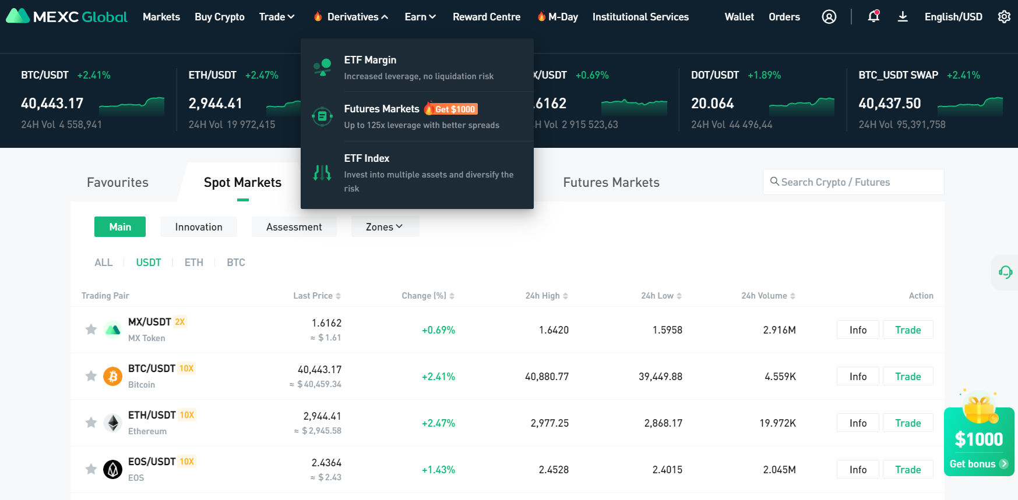Viewport: 1018px width, 500px height.
Task: Sort by Change (%) column
Action: click(428, 296)
